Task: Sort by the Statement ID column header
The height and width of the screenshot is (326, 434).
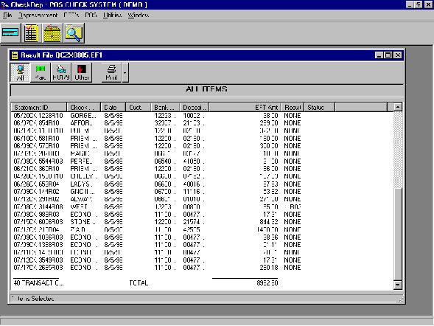Action: click(x=39, y=107)
